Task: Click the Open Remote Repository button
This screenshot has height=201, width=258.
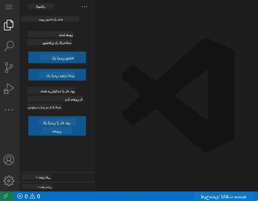Action: click(x=57, y=126)
